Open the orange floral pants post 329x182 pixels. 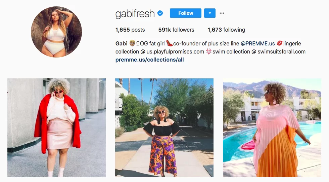pos(164,128)
